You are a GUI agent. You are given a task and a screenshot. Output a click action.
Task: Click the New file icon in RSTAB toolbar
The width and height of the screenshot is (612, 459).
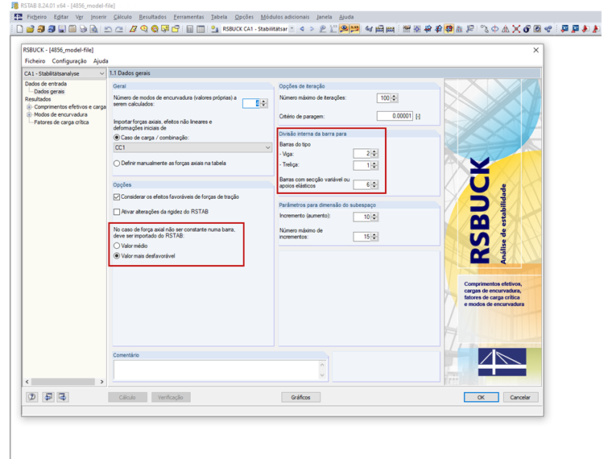click(19, 29)
